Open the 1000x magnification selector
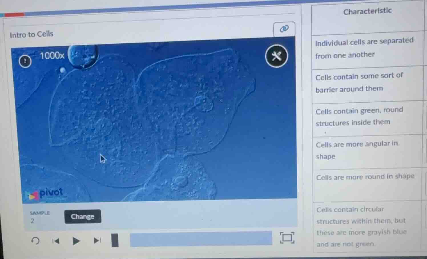427x259 pixels. pos(52,56)
